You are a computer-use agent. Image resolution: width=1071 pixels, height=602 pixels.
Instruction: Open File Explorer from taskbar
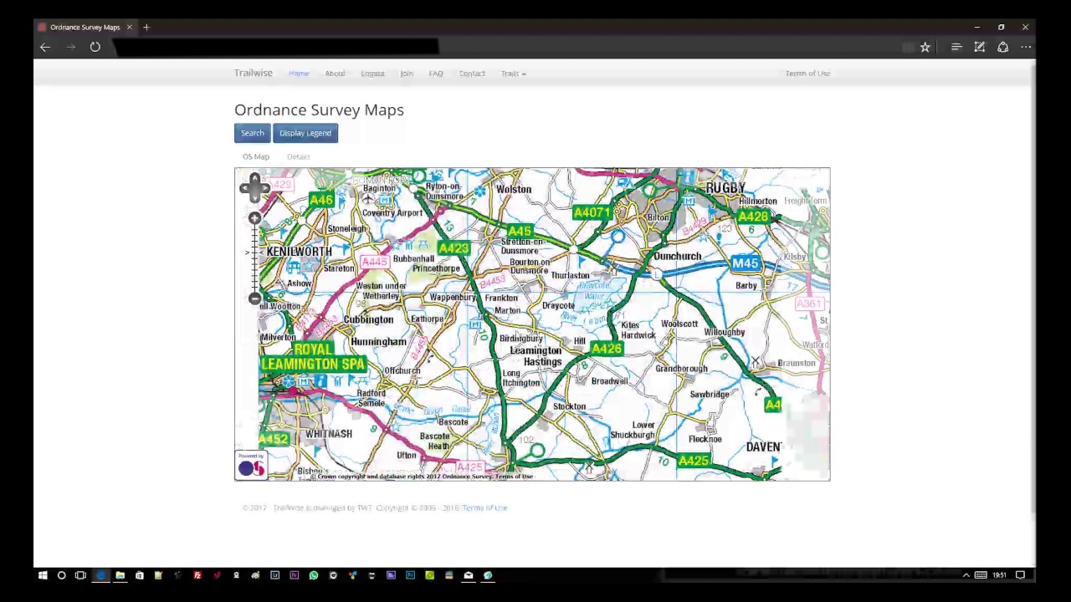(x=120, y=575)
